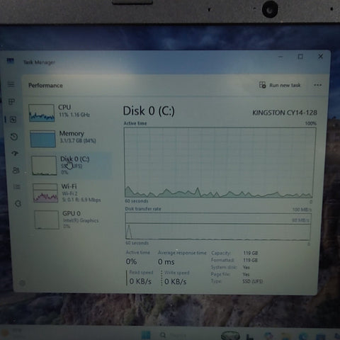Minimize the Task Manager window
The image size is (340, 340).
tap(280, 57)
